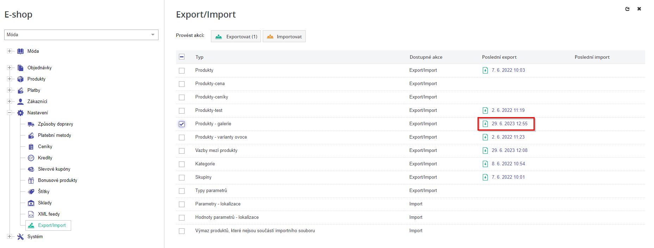Click download icon in Skupiny row
This screenshot has width=654, height=248.
(485, 177)
